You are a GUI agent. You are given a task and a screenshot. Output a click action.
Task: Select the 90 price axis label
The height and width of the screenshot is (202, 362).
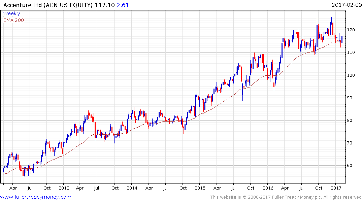(x=350, y=98)
